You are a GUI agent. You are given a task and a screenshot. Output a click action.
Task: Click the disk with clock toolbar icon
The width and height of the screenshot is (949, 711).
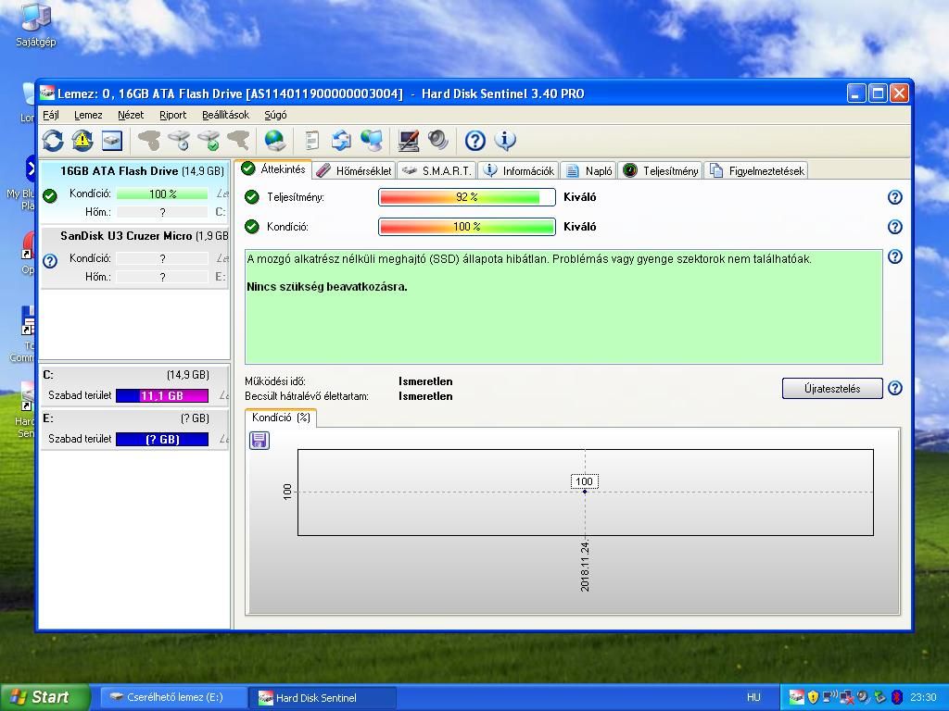point(179,141)
